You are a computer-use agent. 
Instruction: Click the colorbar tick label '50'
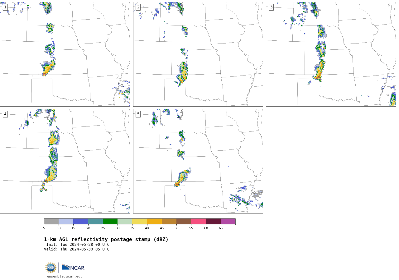click(176, 228)
